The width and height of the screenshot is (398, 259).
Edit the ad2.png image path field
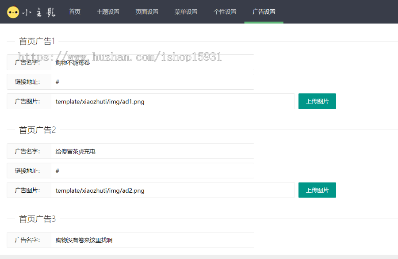[x=173, y=190]
